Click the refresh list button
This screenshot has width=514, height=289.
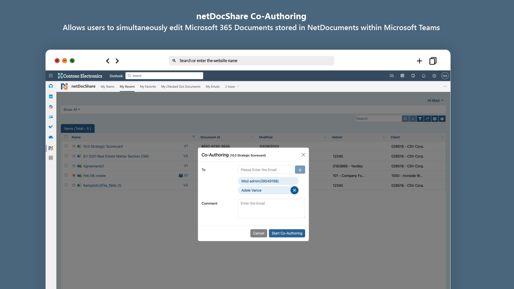pyautogui.click(x=427, y=119)
